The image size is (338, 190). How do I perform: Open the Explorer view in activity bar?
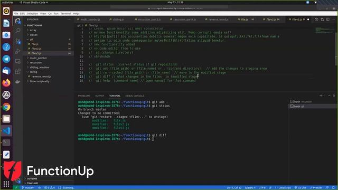click(17, 21)
